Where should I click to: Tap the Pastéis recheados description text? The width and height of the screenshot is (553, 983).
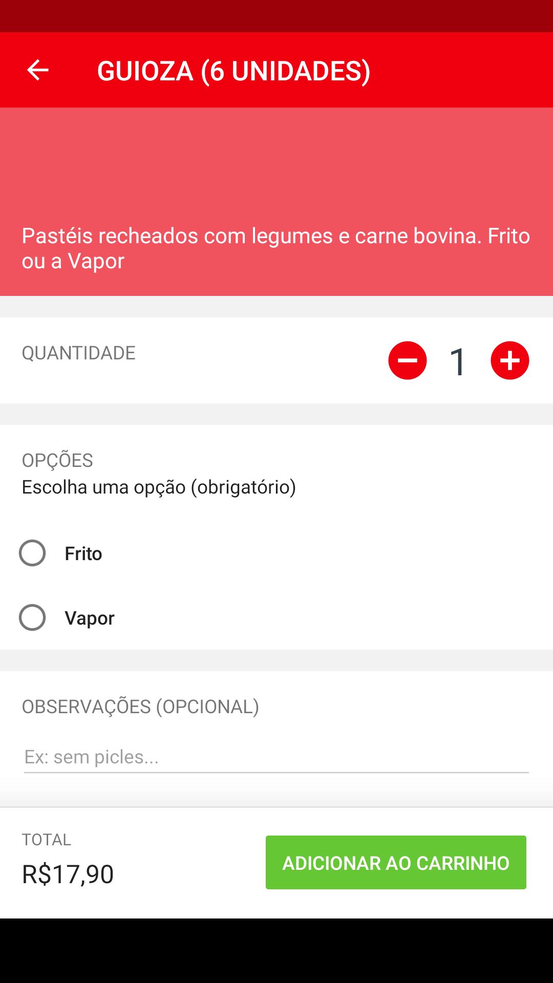pos(275,248)
